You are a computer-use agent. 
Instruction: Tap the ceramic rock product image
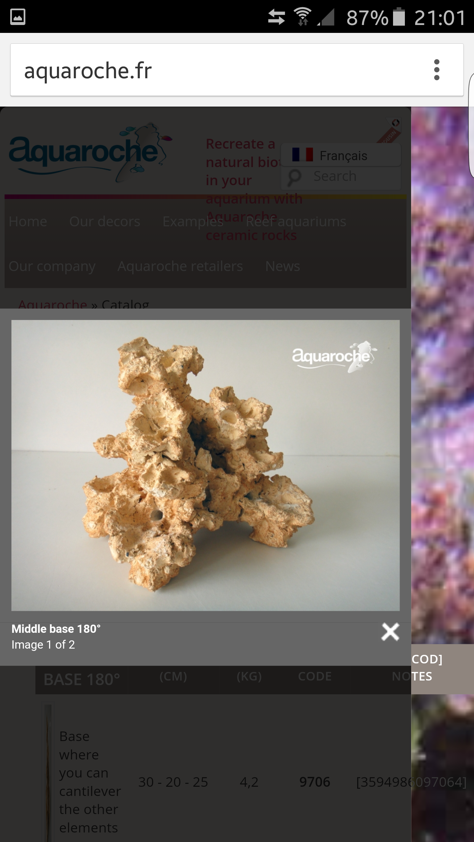coord(205,465)
